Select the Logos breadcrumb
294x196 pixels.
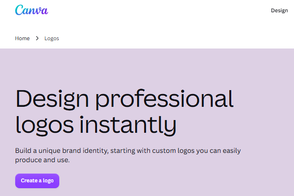click(x=51, y=38)
